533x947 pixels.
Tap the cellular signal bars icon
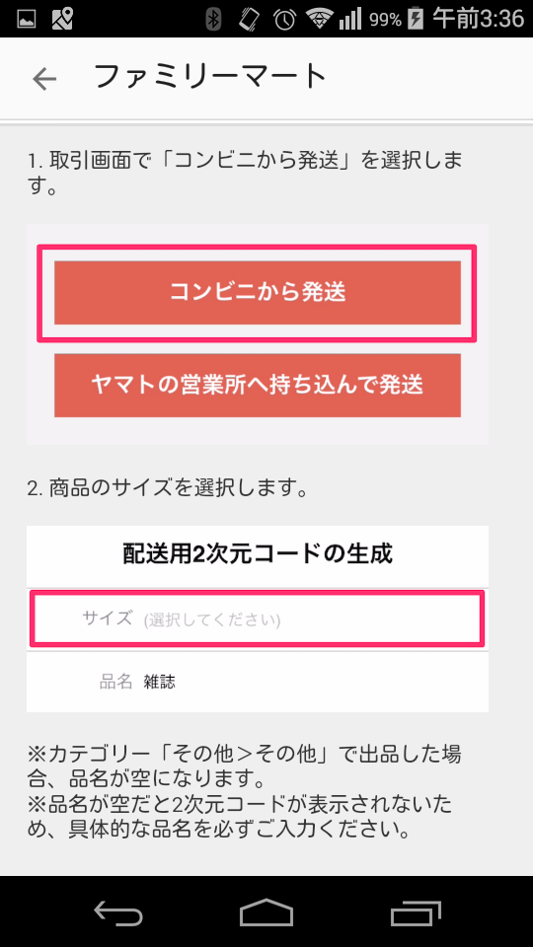349,20
